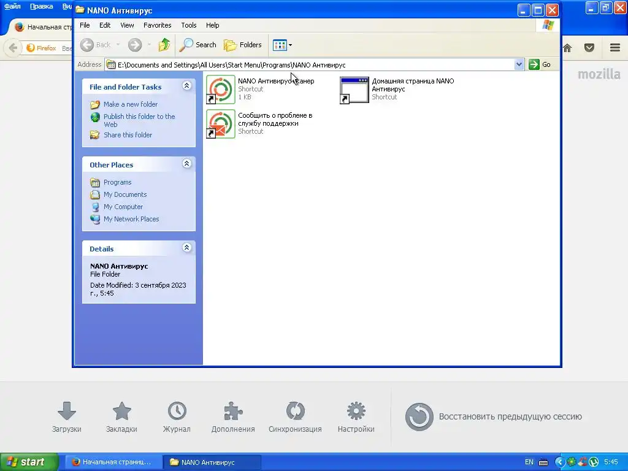The width and height of the screenshot is (628, 471).
Task: Open the Firefox Файл menu
Action: 12,6
